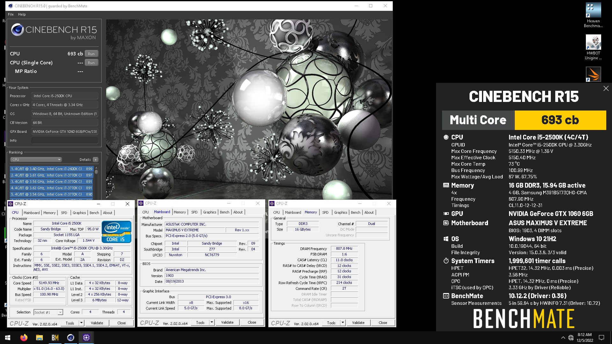The image size is (612, 344).
Task: Click the BenchMate CPU section chip icon
Action: click(446, 137)
